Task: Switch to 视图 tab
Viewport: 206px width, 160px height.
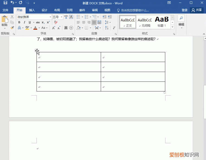Action: click(x=107, y=10)
